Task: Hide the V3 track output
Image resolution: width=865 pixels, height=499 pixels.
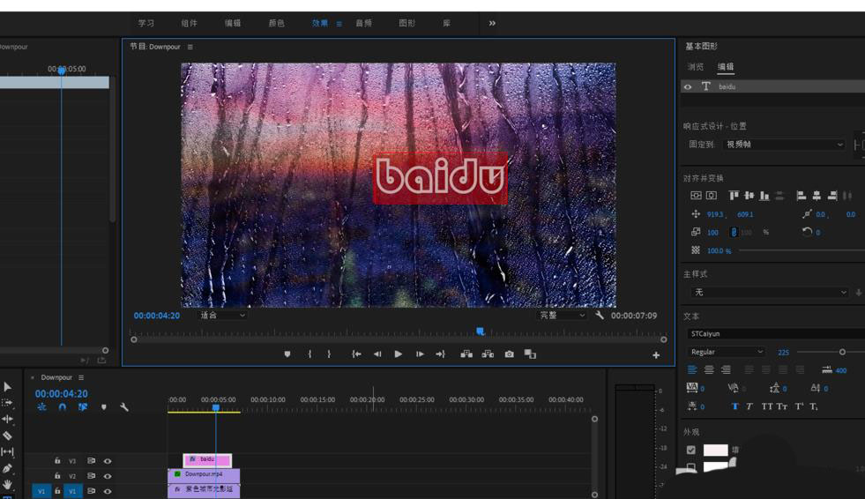Action: (x=108, y=461)
